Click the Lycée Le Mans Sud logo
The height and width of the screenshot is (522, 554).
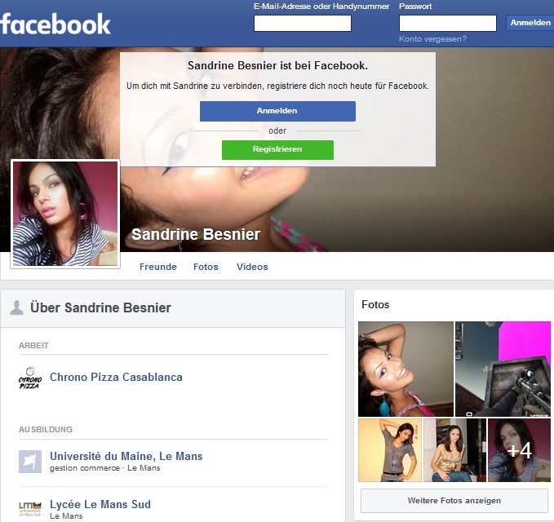(30, 509)
